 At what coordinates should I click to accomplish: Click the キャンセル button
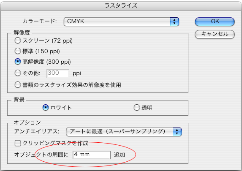215,34
